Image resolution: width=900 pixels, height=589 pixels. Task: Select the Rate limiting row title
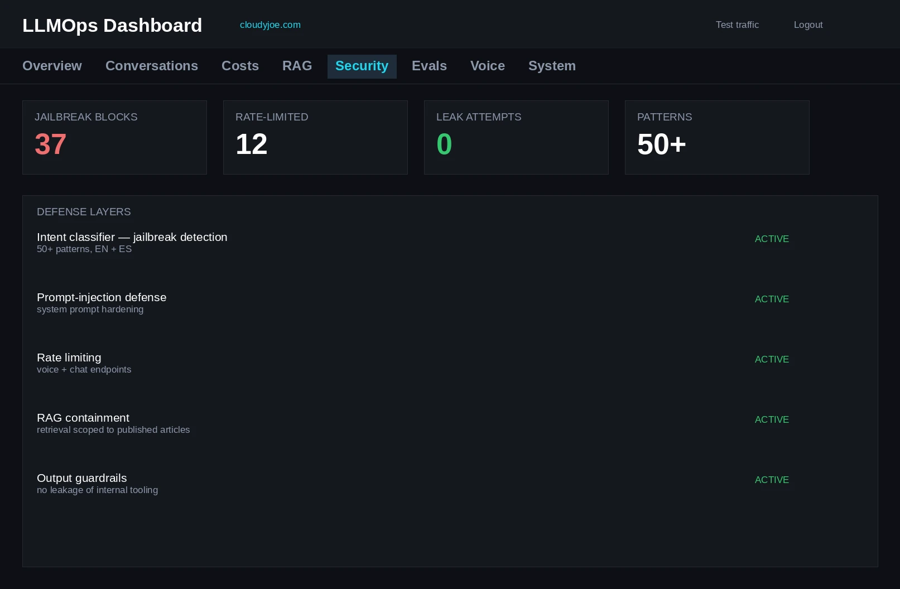[x=69, y=358]
